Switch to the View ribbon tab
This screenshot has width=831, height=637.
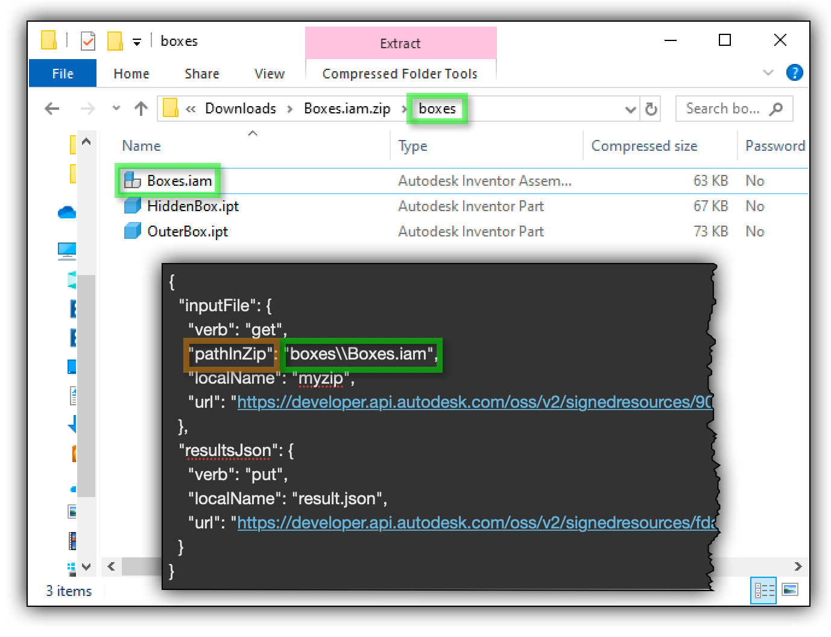270,74
